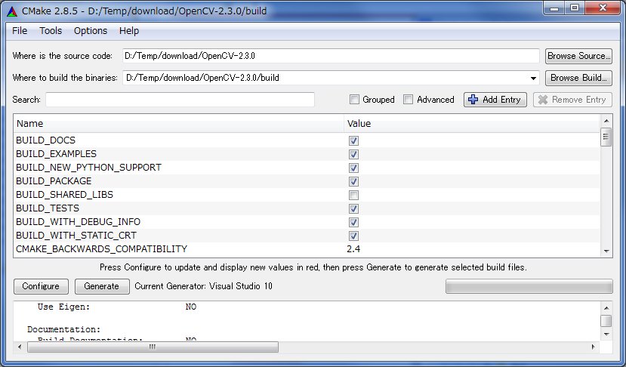Uncheck BUILD_TESTS value checkbox
The image size is (626, 367).
pos(353,208)
